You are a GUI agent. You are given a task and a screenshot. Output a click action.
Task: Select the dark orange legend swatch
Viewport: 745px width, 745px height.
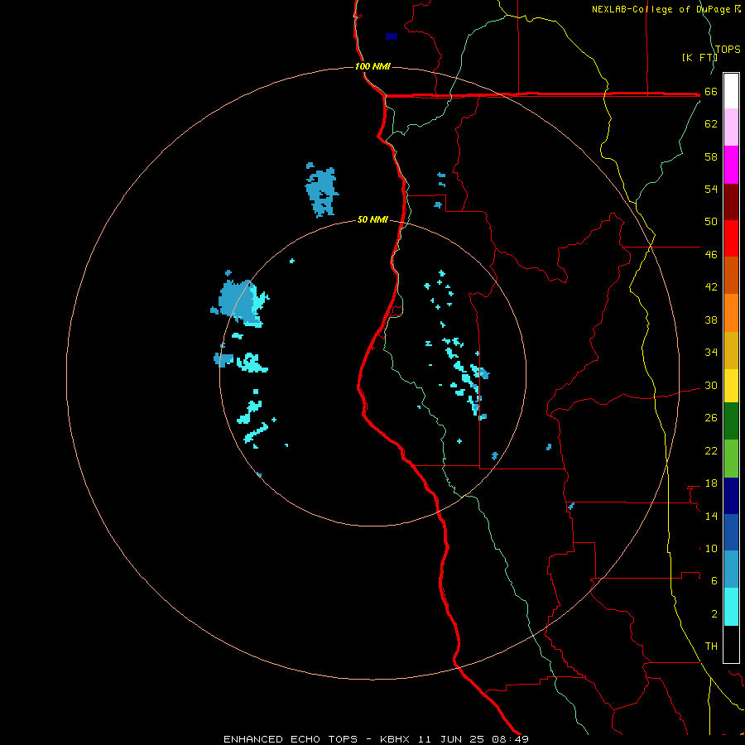[731, 275]
